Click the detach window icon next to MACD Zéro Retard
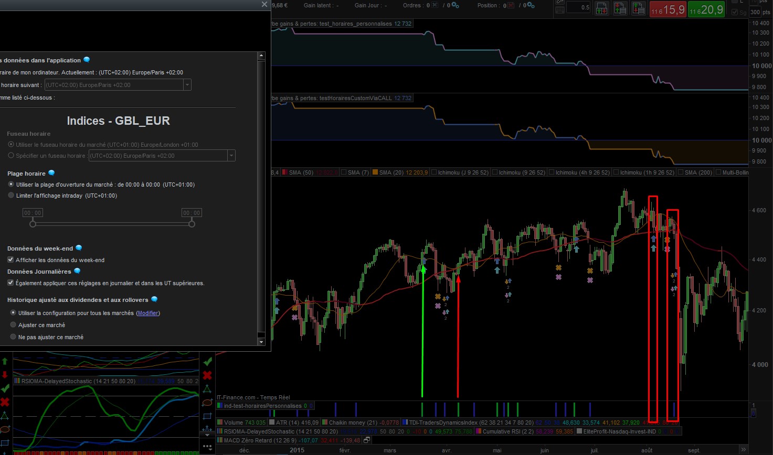Viewport: 773px width, 455px height. pyautogui.click(x=367, y=440)
